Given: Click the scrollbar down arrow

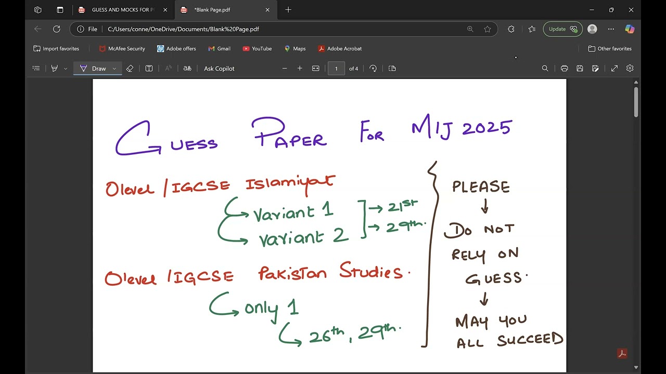Looking at the screenshot, I should 636,368.
